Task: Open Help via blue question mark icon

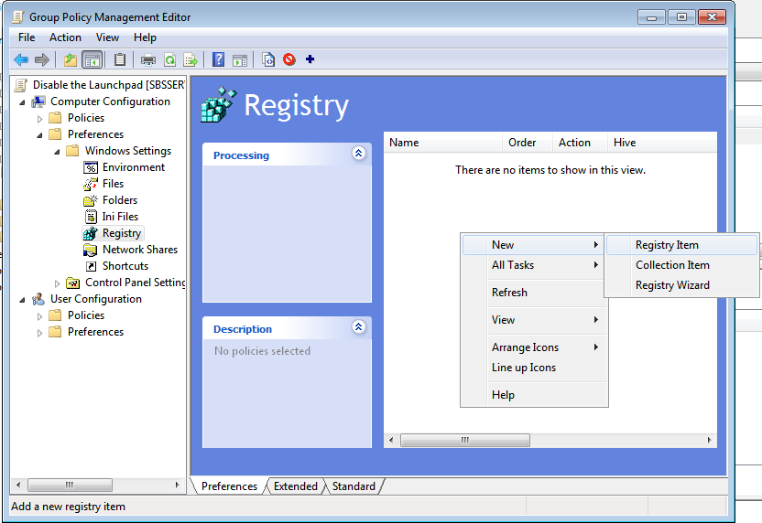Action: [218, 60]
